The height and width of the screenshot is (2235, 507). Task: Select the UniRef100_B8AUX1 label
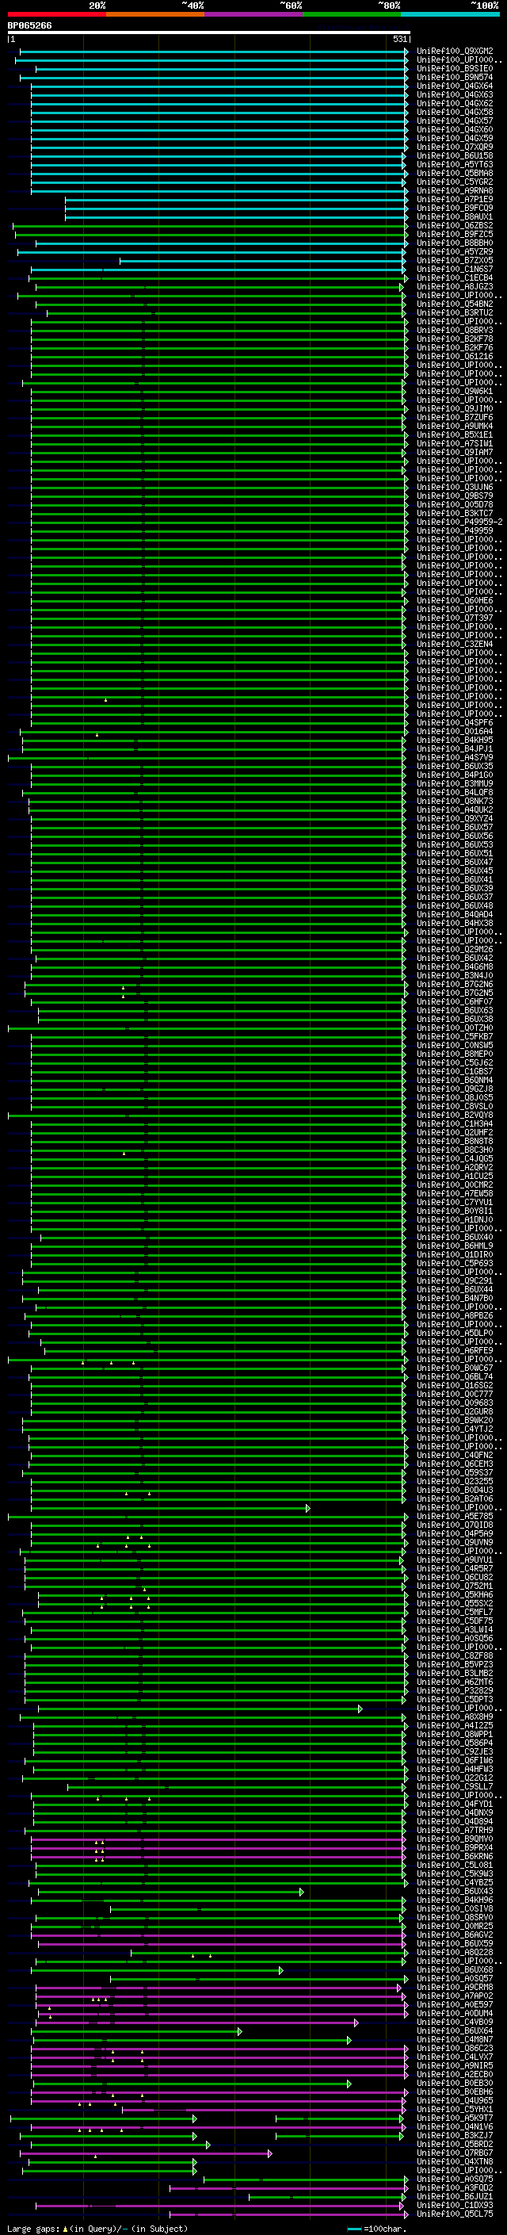455,217
